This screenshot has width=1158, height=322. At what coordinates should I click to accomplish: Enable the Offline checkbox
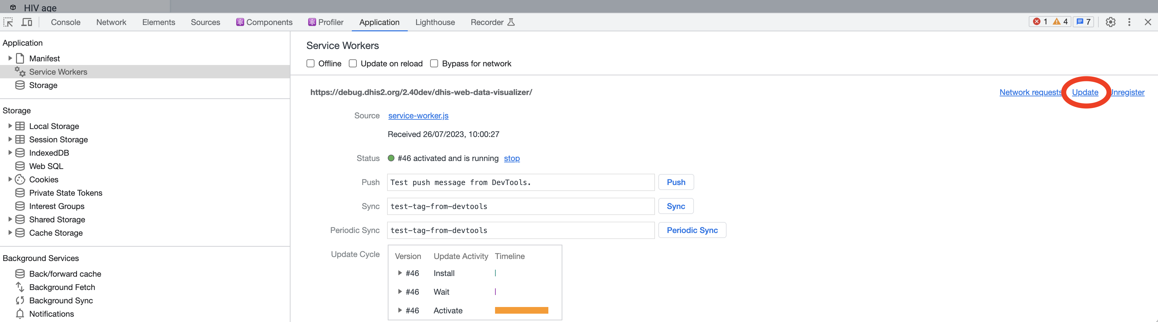(x=310, y=63)
